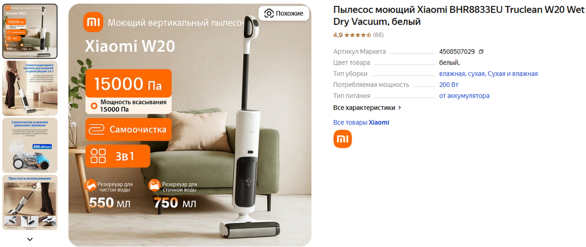Image resolution: width=586 pixels, height=247 pixels.
Task: Expand Все характеристики chevron
Action: click(x=400, y=107)
